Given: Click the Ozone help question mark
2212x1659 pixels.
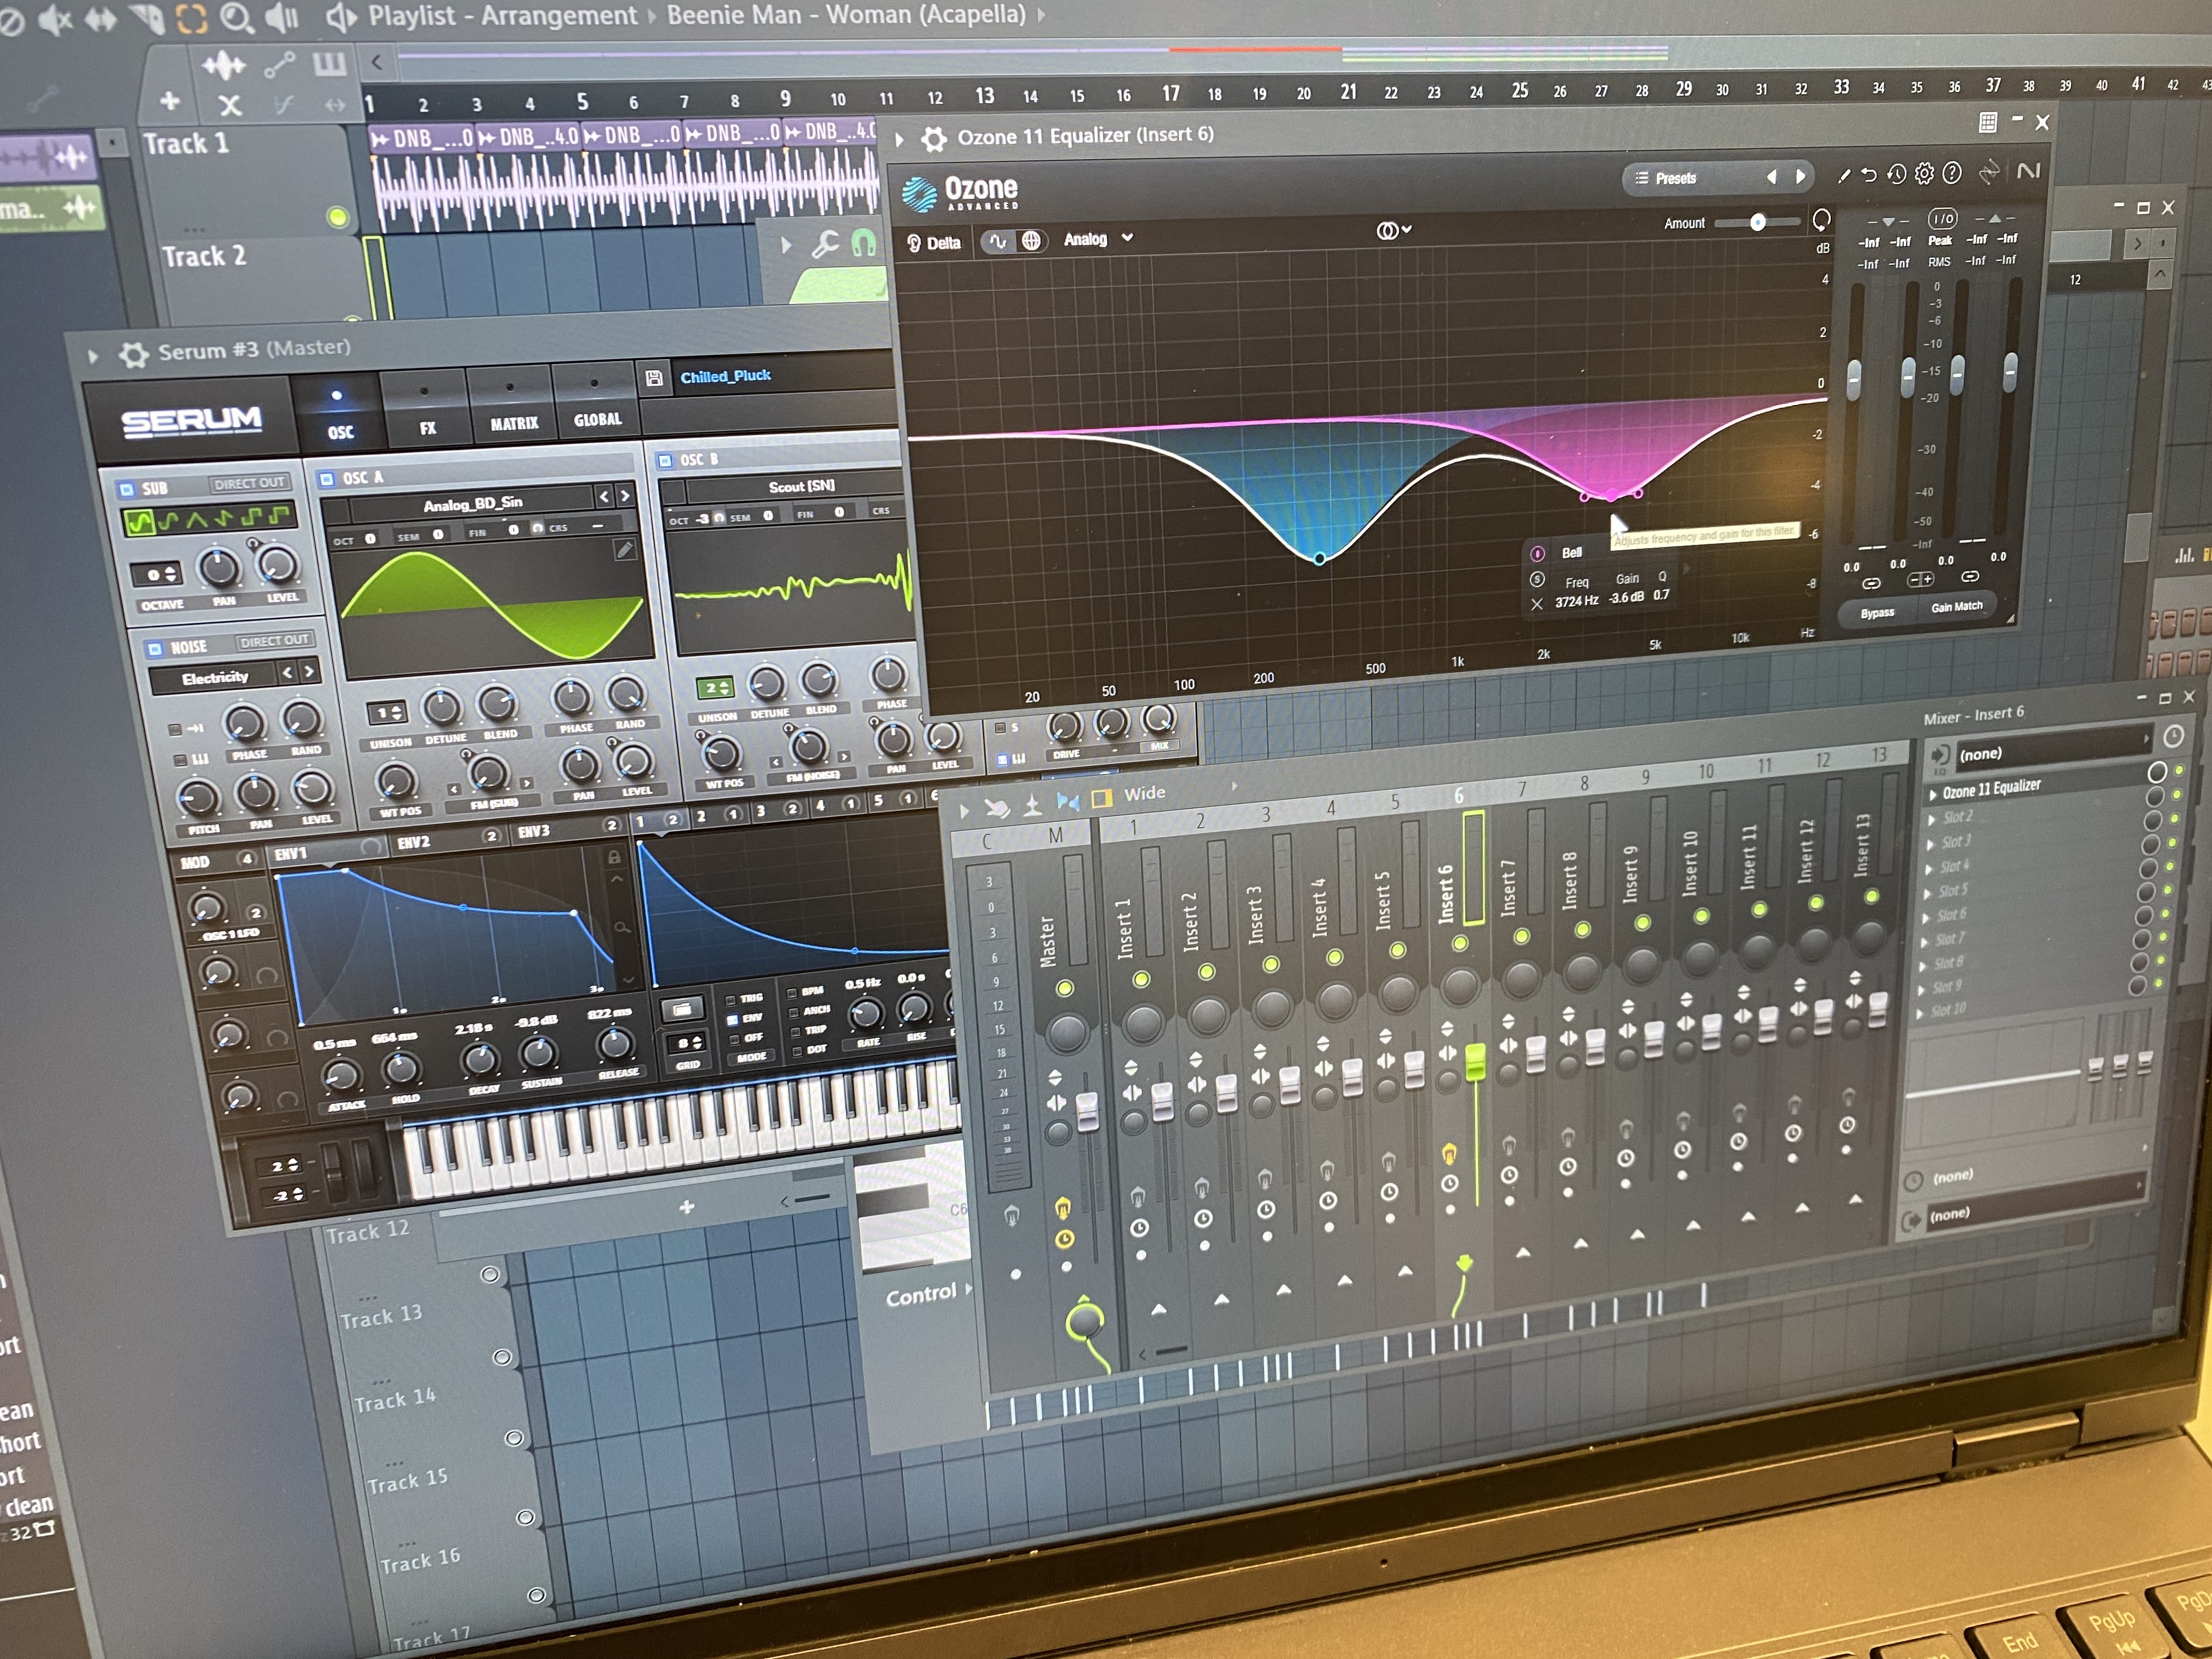Looking at the screenshot, I should 1951,173.
